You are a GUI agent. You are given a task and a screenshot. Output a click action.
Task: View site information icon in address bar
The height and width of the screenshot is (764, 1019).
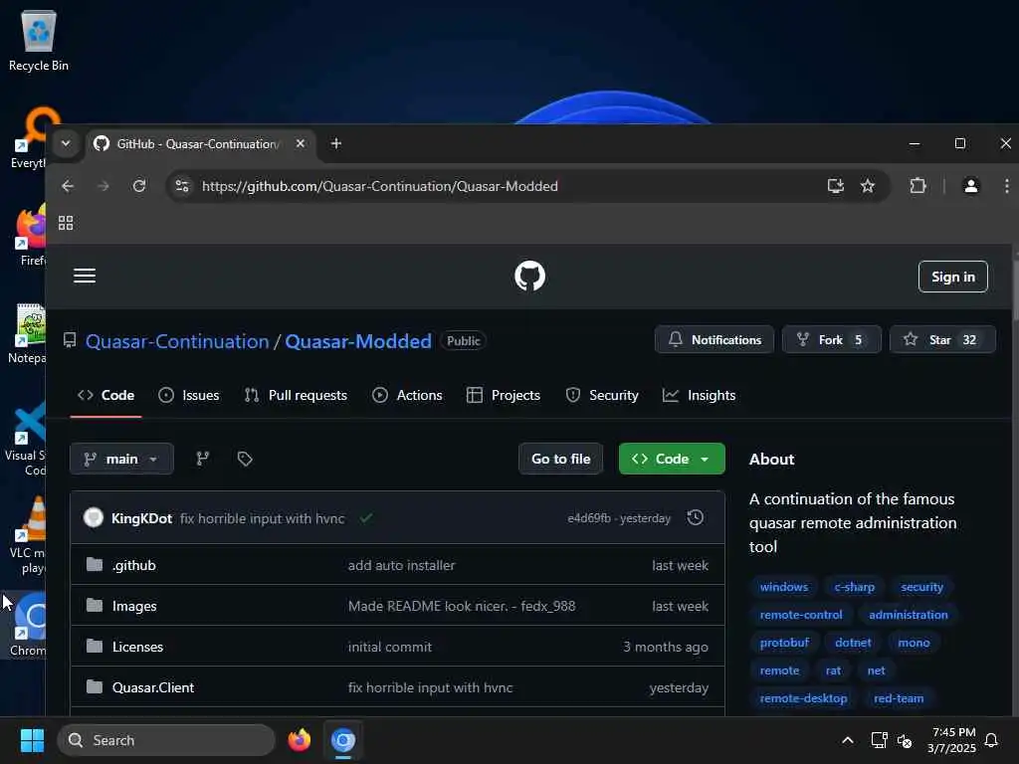pos(182,186)
